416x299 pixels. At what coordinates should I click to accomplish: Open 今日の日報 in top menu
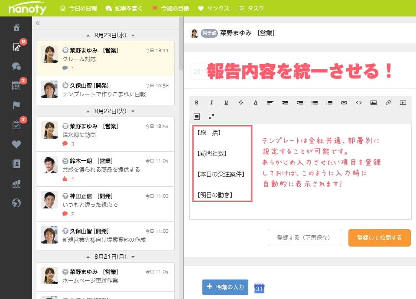pos(78,9)
